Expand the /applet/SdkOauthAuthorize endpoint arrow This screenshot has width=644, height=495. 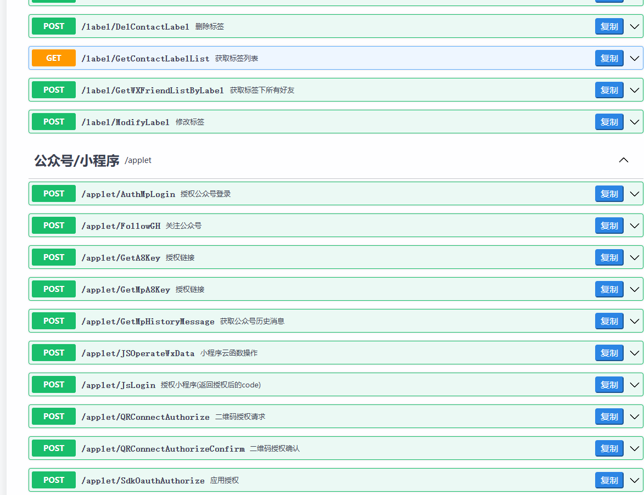(x=634, y=480)
